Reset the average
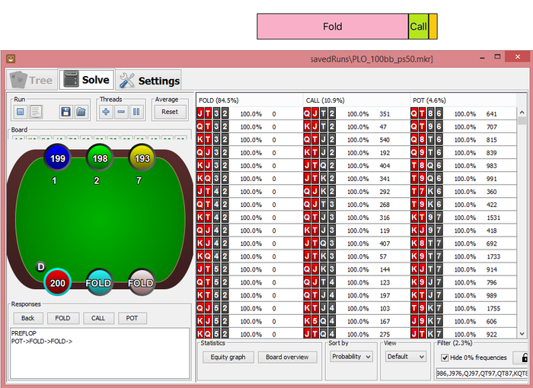533x388 pixels. pyautogui.click(x=170, y=112)
